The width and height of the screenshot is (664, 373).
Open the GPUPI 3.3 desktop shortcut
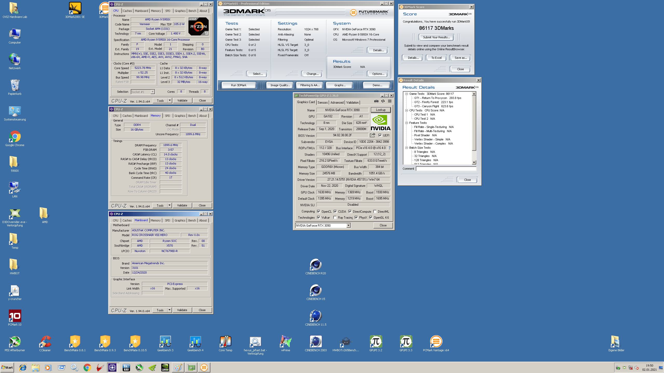[406, 344]
